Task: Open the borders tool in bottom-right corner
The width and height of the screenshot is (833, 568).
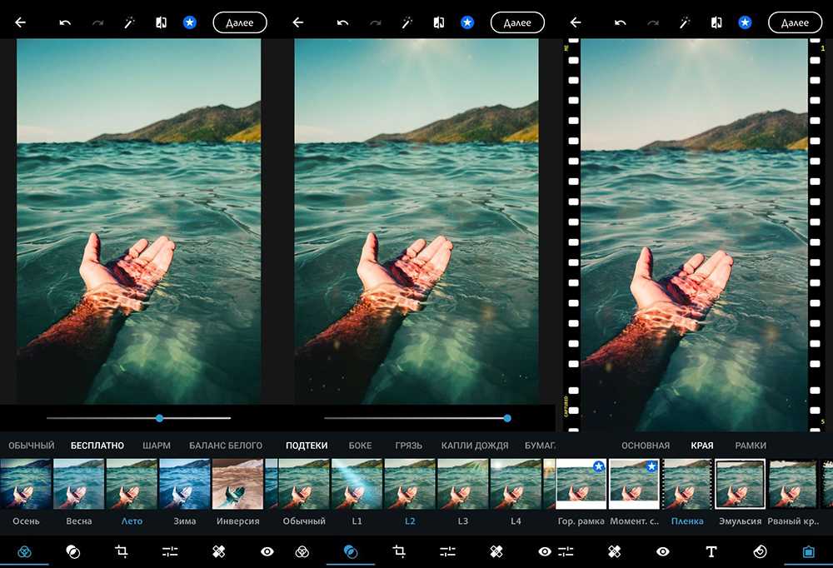Action: pyautogui.click(x=807, y=551)
